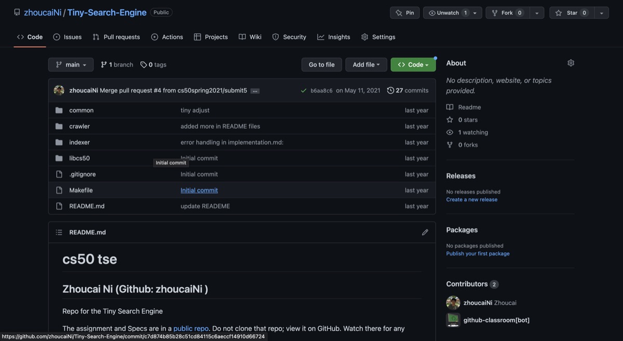Open the About settings gear icon
The image size is (623, 341).
point(571,63)
